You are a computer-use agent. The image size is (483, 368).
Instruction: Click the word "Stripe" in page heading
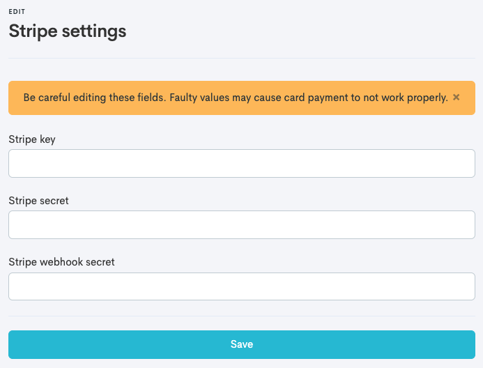pyautogui.click(x=32, y=31)
